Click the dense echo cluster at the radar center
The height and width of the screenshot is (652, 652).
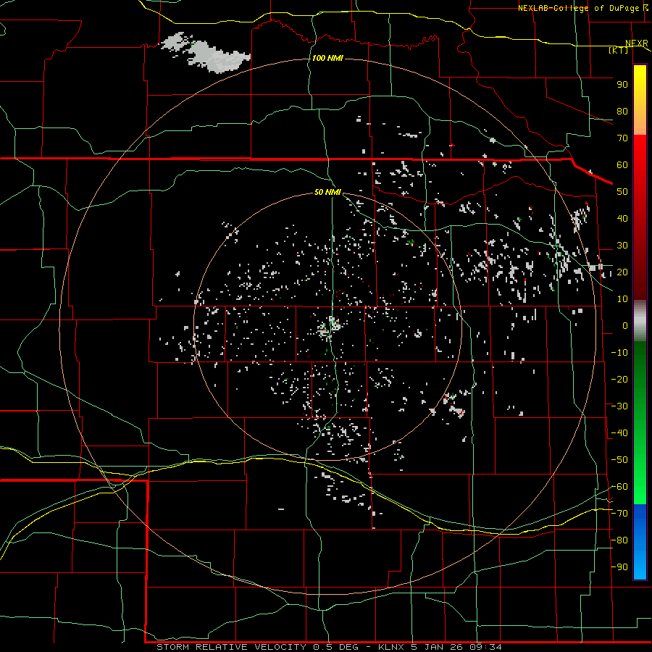point(329,327)
